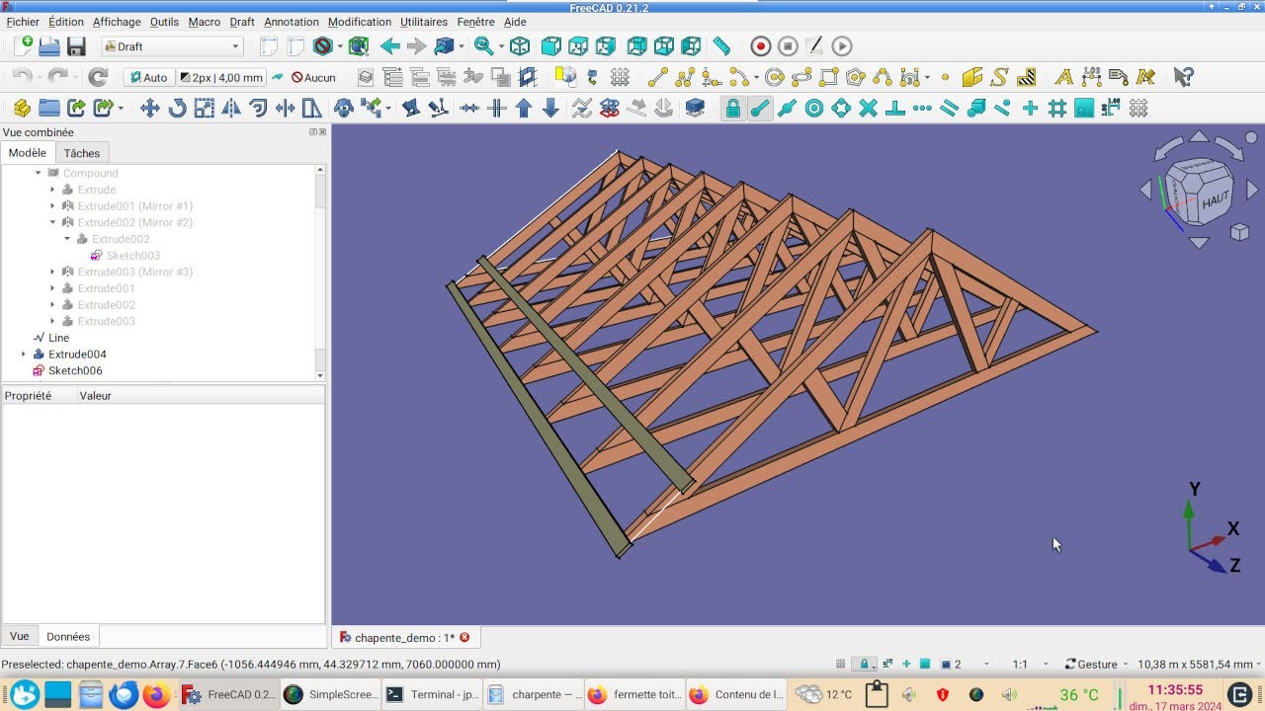Switch to the Tâches tab
This screenshot has height=711, width=1265.
click(82, 153)
